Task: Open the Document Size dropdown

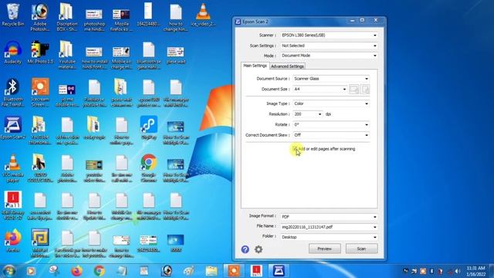Action: pos(320,90)
